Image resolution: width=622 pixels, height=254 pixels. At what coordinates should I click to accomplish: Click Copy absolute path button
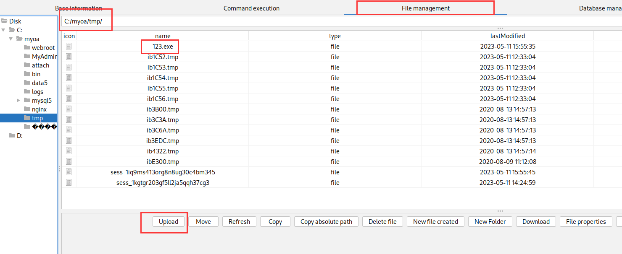pos(326,222)
